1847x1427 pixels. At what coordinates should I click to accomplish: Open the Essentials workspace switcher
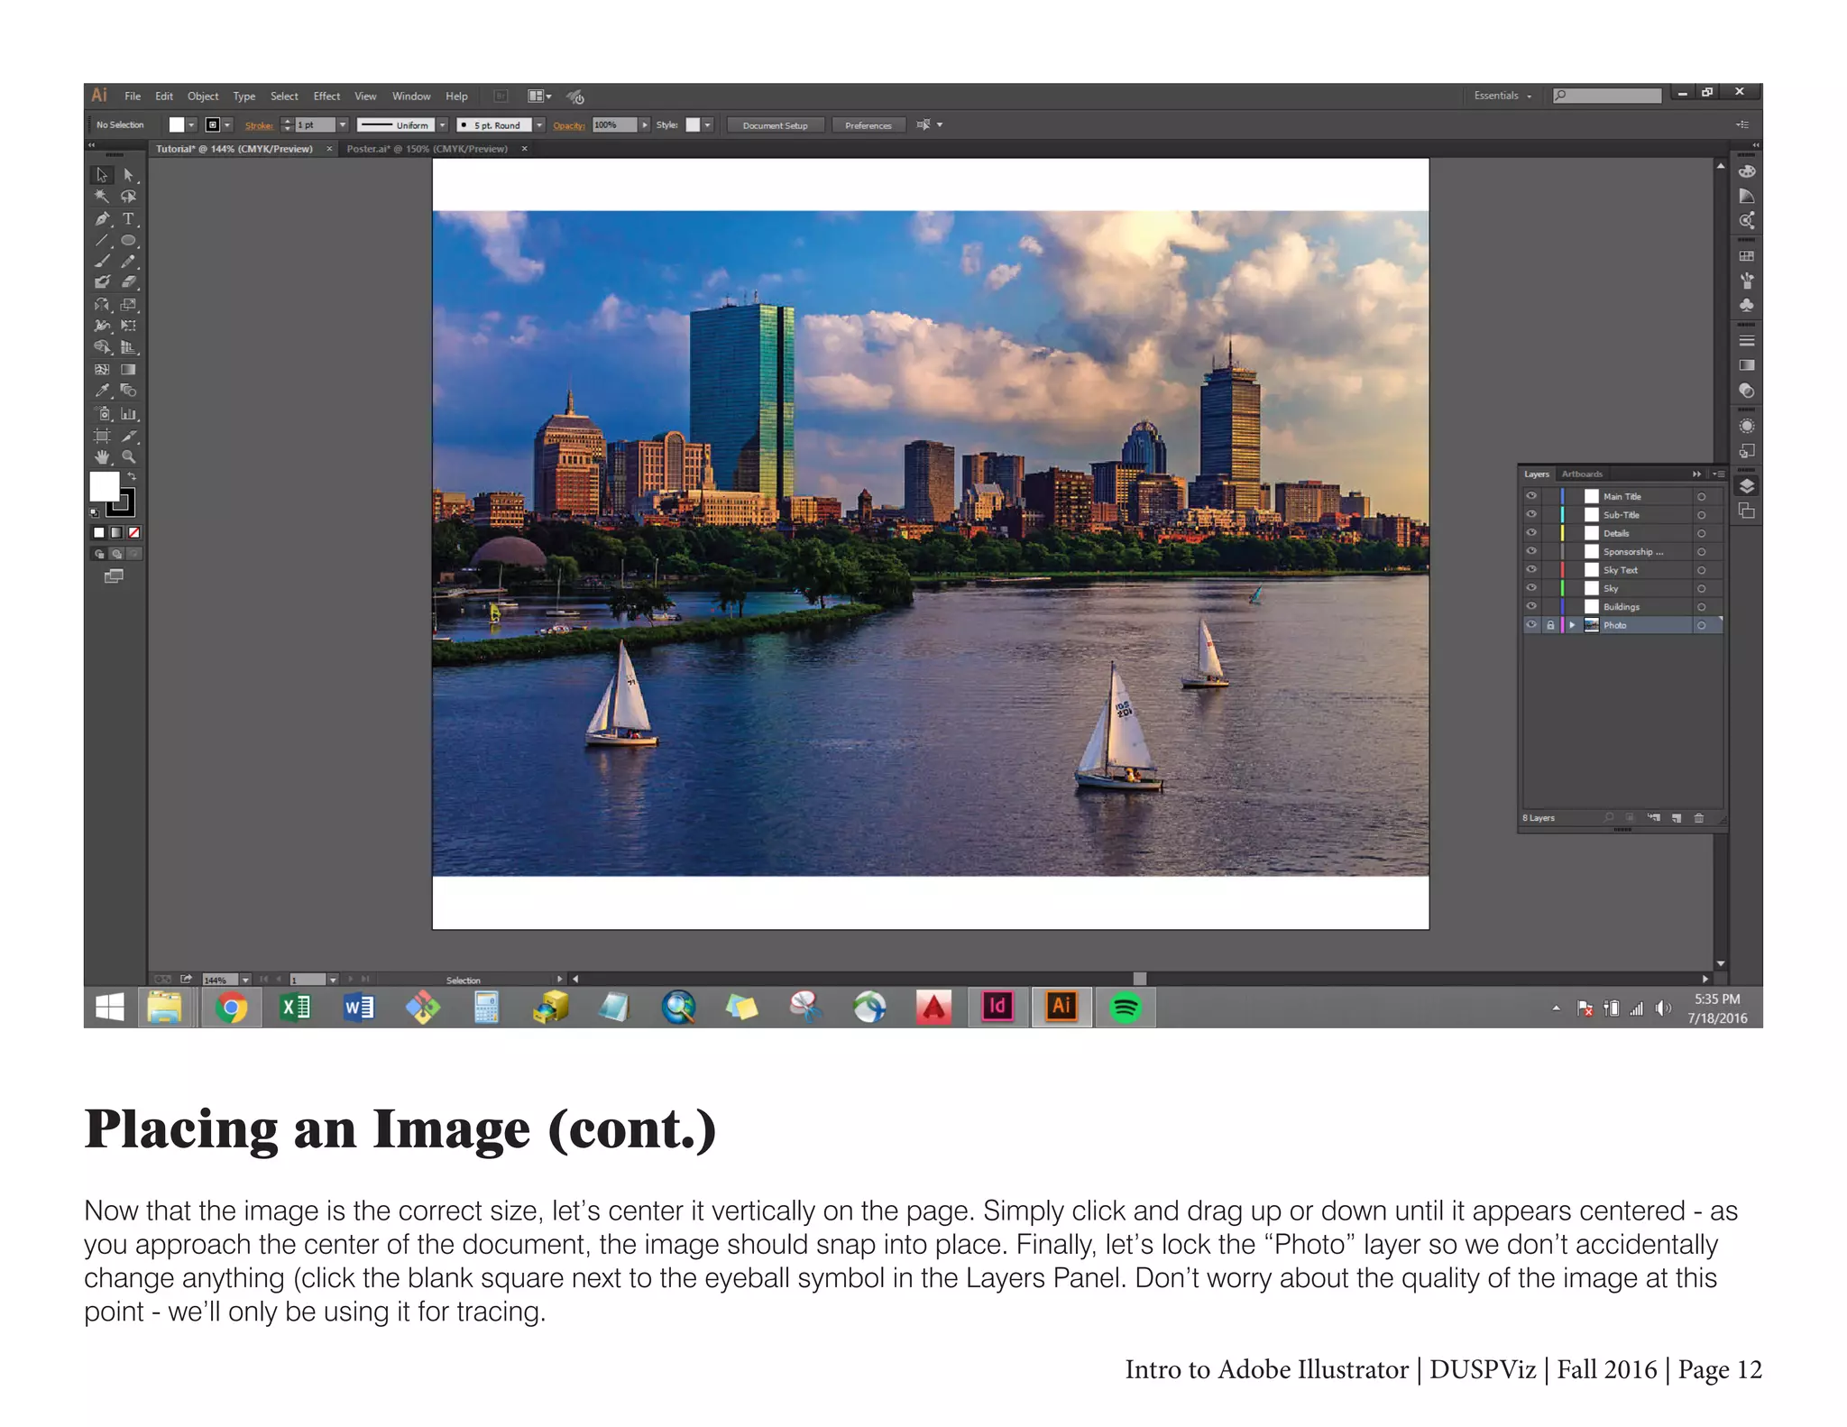(1502, 96)
